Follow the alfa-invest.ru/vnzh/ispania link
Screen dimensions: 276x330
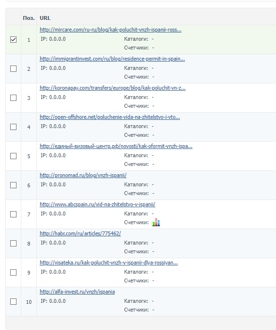[77, 292]
